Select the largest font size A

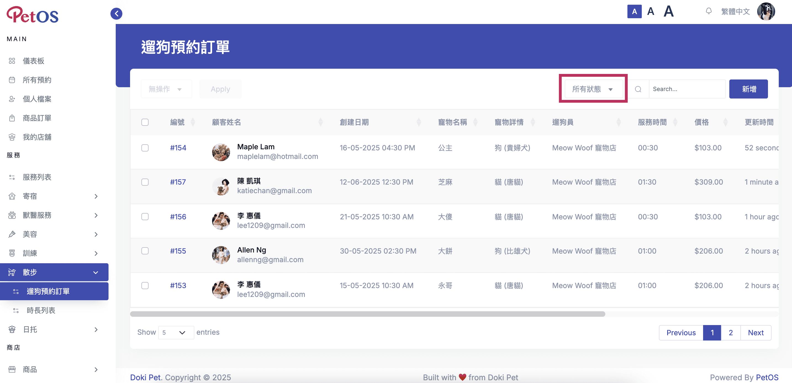(x=668, y=12)
